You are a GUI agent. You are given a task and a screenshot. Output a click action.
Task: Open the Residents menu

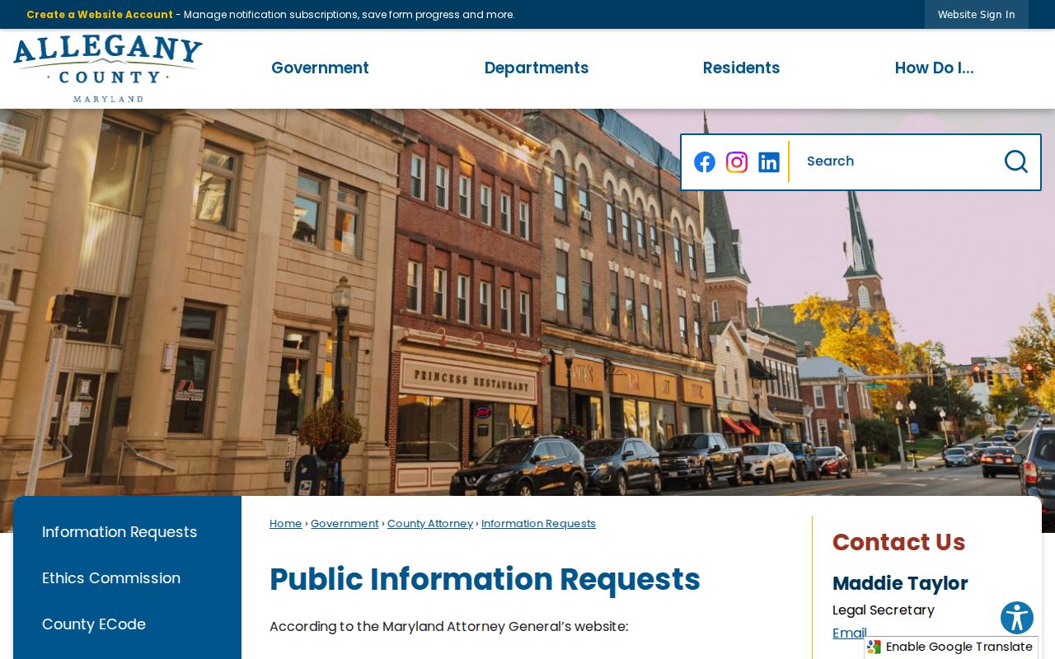(741, 68)
